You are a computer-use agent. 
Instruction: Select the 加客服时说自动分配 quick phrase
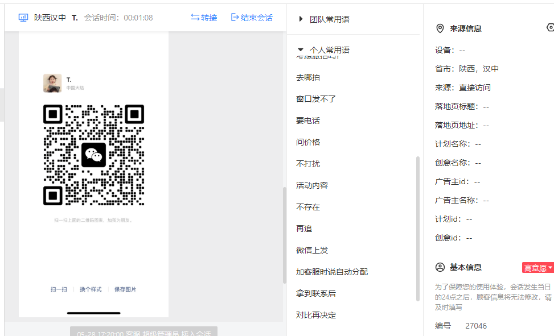coord(332,272)
